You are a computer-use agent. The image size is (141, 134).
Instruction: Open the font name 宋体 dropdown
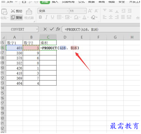[68, 11]
